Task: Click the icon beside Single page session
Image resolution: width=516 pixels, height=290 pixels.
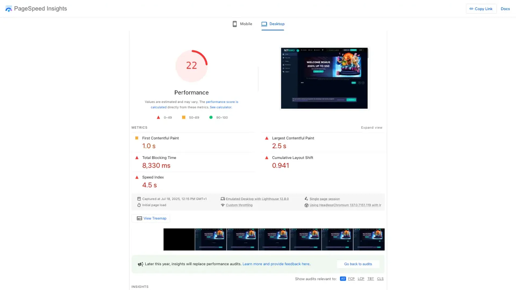Action: (306, 199)
